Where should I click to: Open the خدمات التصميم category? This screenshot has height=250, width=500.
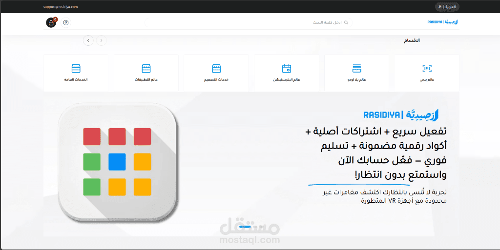coord(216,73)
